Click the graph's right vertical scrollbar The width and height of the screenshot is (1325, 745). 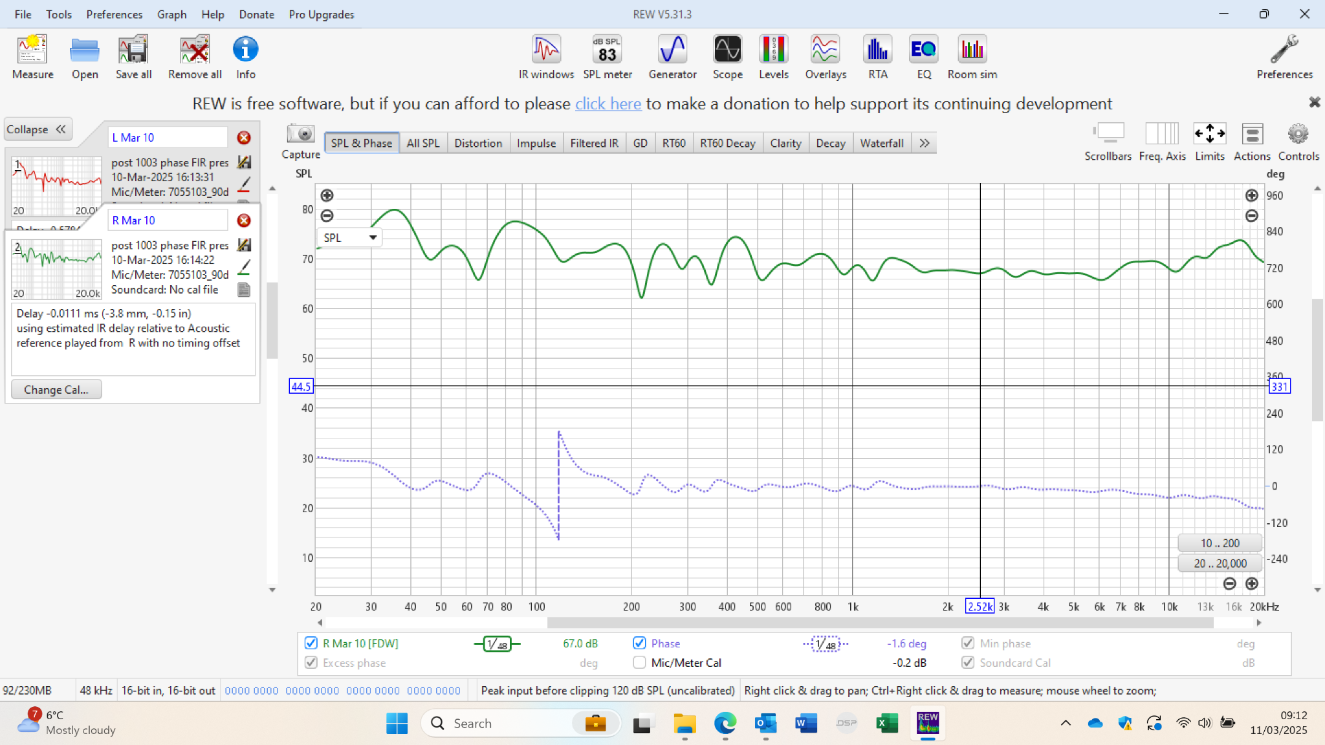[1317, 359]
